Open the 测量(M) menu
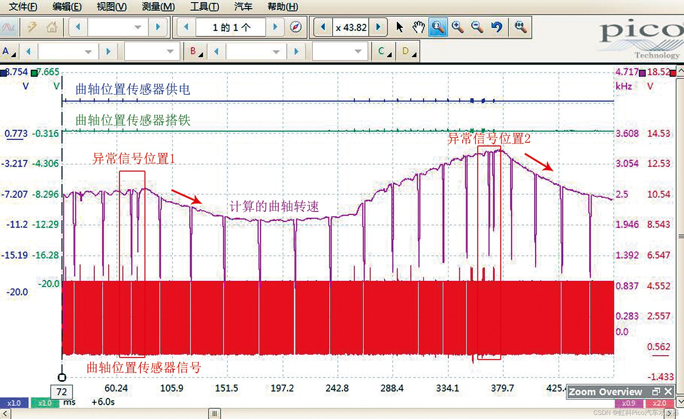Image resolution: width=684 pixels, height=419 pixels. click(x=158, y=7)
